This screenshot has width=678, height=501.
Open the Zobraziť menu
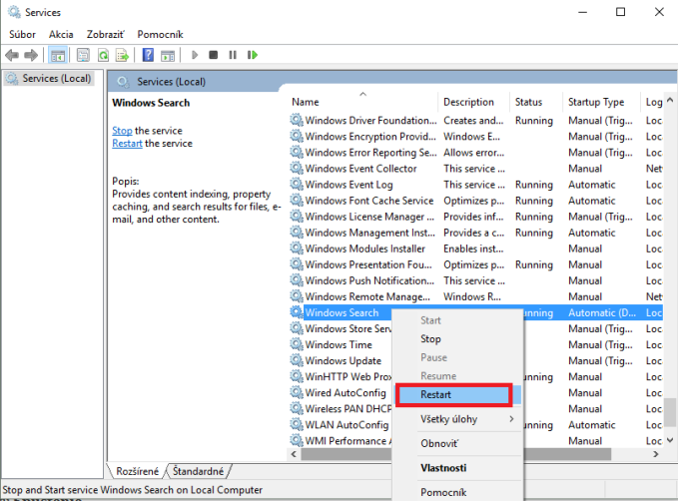point(106,34)
